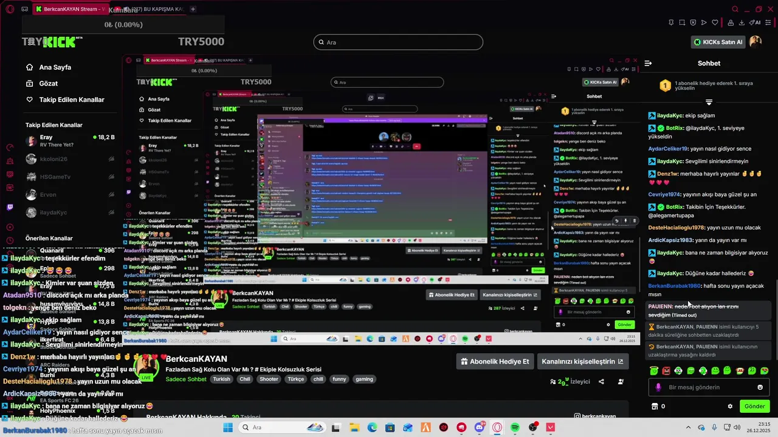Screen dimensions: 778x437
Task: Select the outer Turkish tag chip
Action: tap(221, 379)
